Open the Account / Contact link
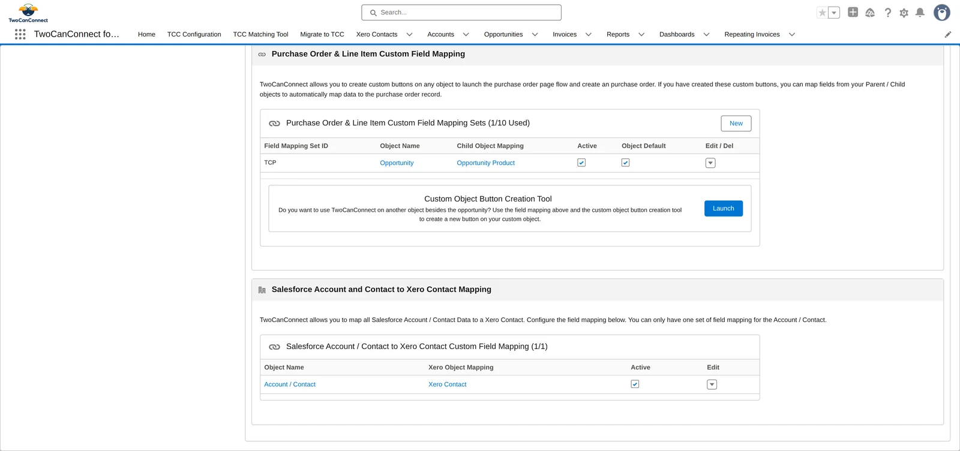Screen dimensions: 960x451 290,384
